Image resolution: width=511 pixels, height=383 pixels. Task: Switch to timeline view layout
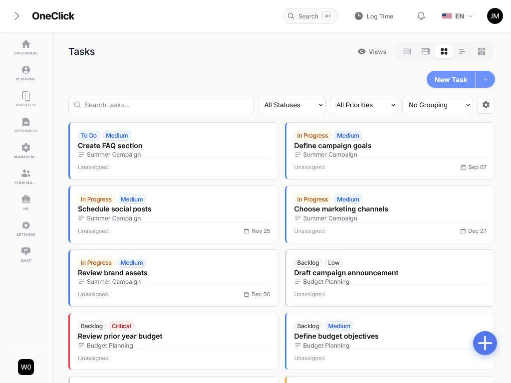[462, 51]
